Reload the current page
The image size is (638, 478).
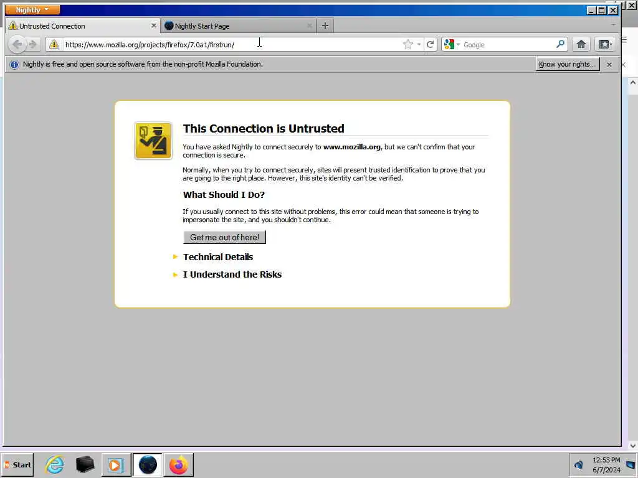[430, 44]
